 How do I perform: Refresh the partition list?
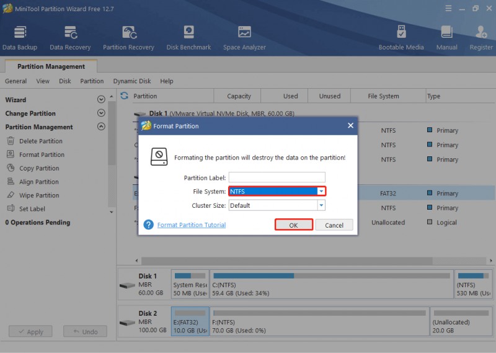125,96
